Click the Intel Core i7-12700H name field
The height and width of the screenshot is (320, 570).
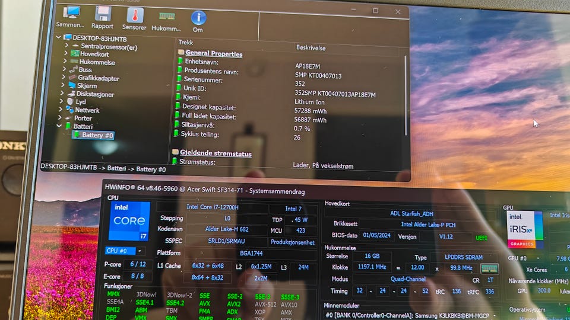(213, 207)
